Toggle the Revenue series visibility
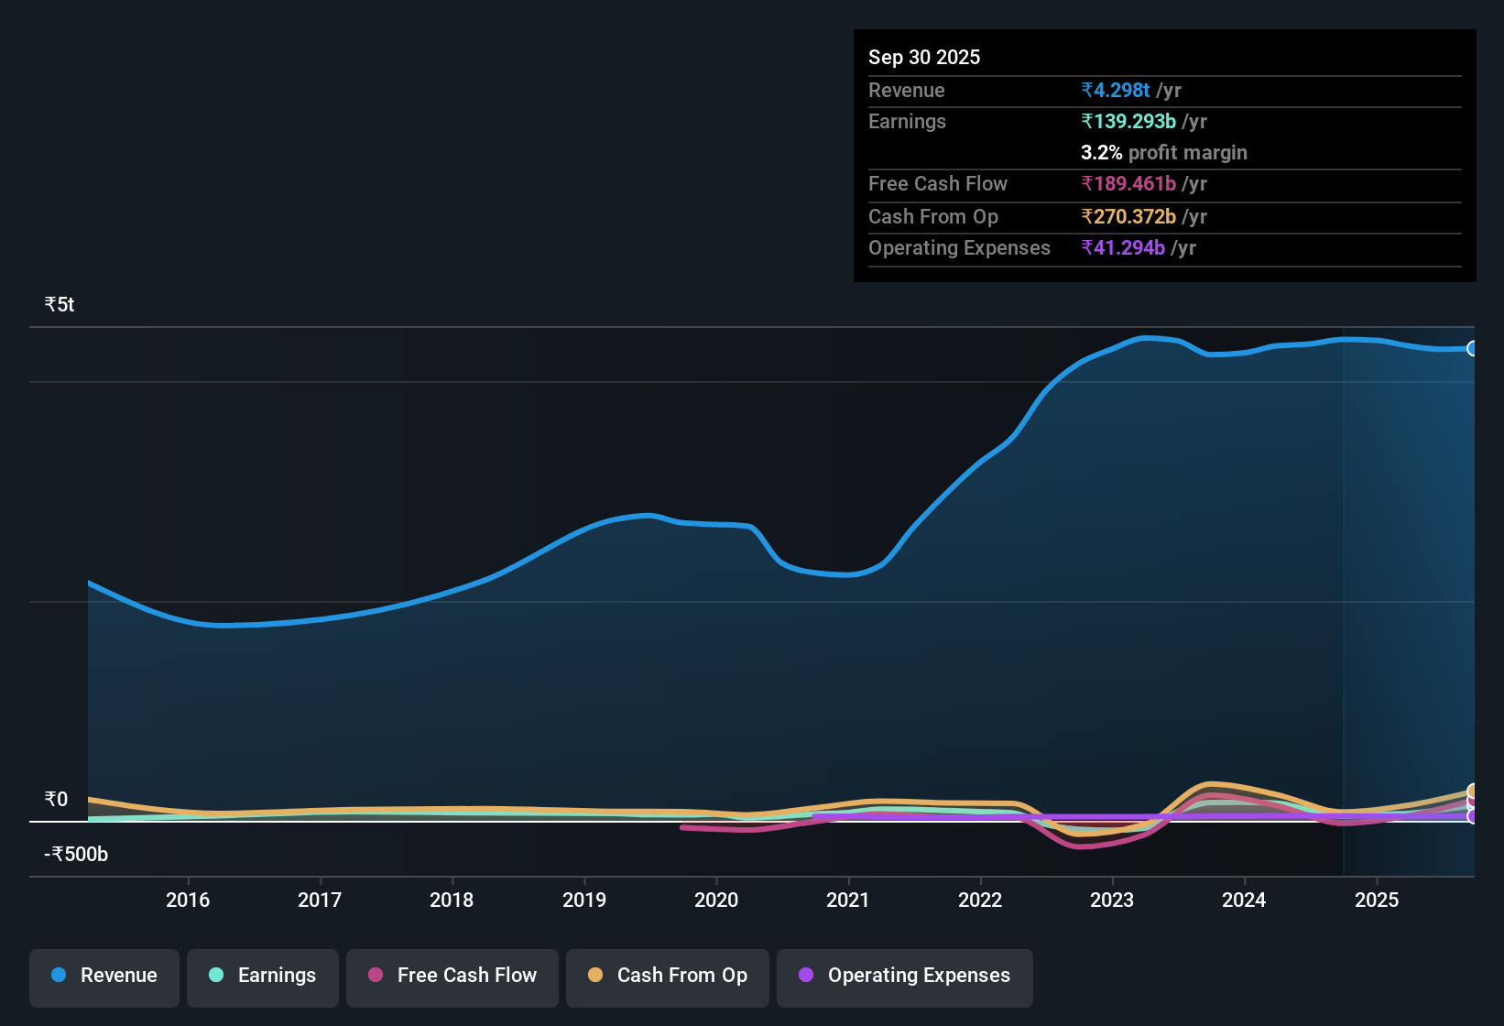Viewport: 1504px width, 1026px height. 104,977
